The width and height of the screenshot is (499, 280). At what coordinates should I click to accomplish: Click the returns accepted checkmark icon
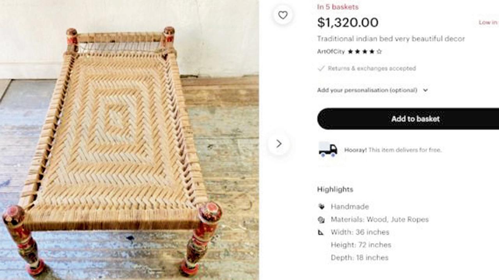coord(321,68)
